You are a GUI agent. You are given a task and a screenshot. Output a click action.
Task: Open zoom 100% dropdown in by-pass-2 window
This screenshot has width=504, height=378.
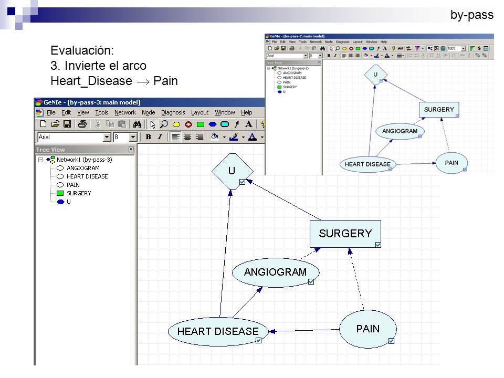click(463, 48)
